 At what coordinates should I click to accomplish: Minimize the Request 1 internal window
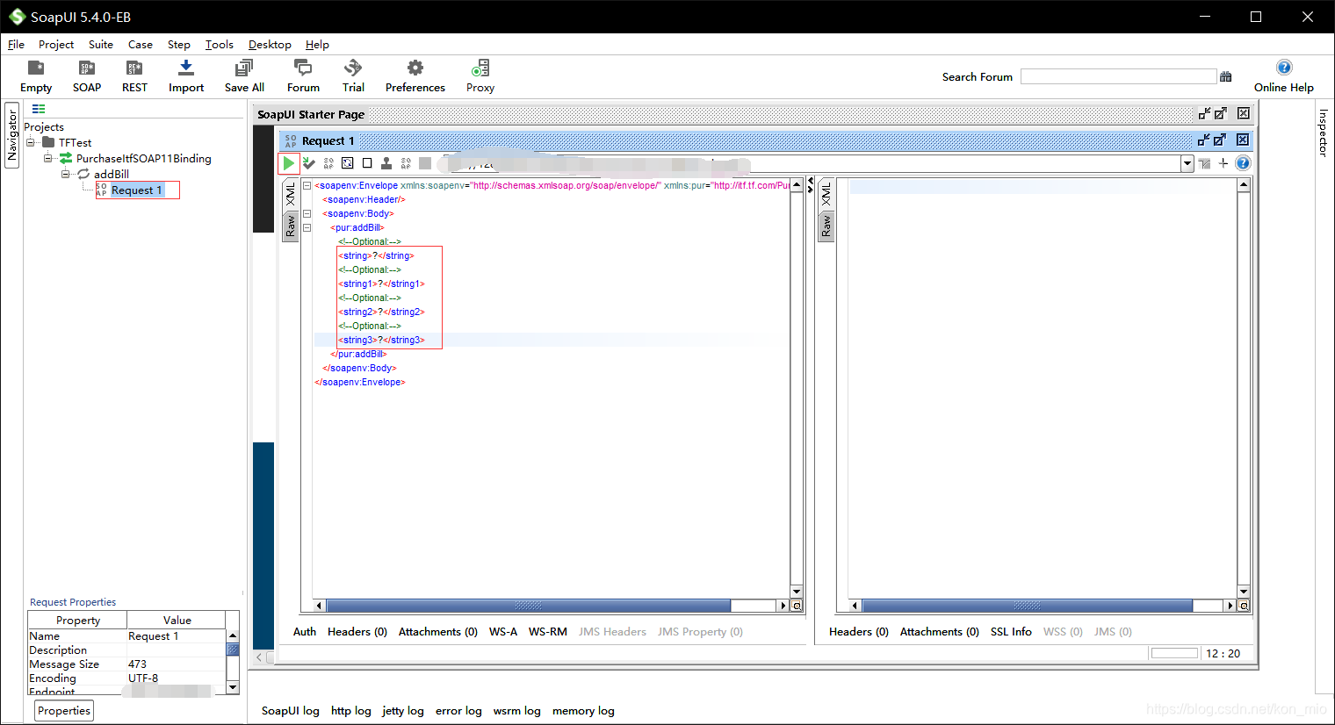coord(1204,140)
